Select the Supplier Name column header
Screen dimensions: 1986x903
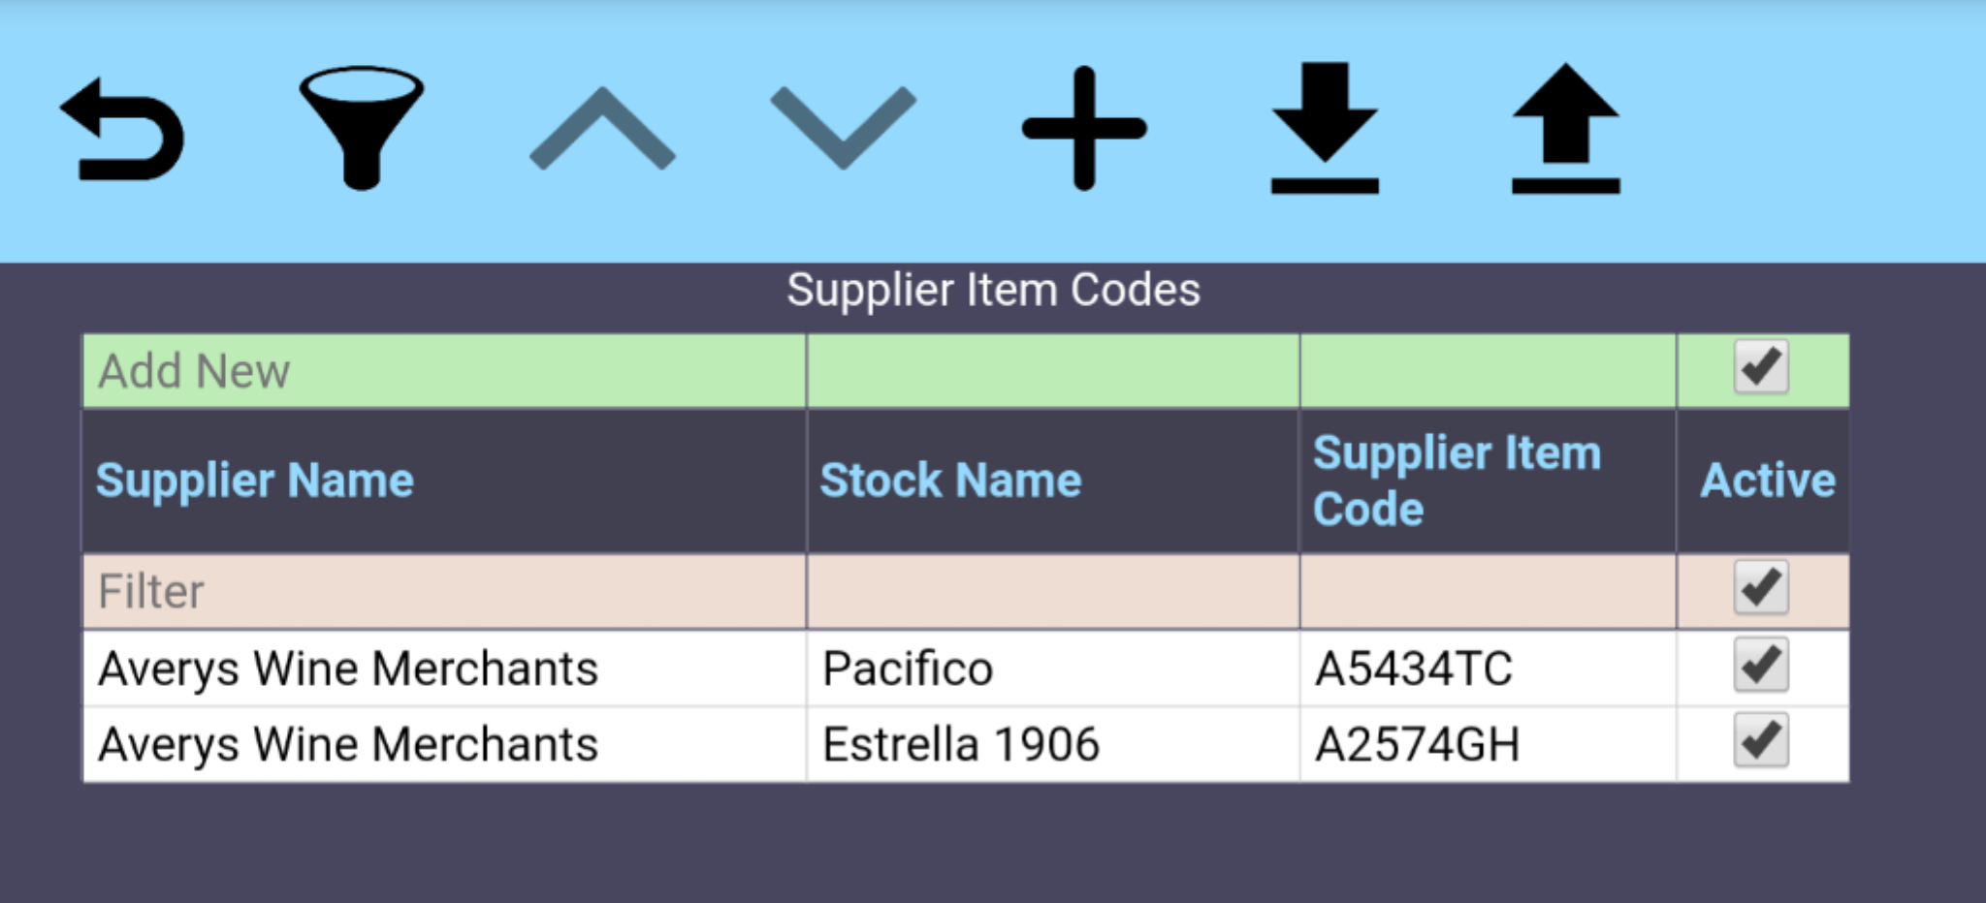tap(256, 480)
